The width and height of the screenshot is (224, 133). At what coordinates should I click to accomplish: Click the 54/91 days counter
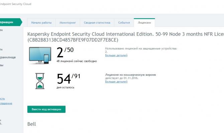click(x=69, y=78)
